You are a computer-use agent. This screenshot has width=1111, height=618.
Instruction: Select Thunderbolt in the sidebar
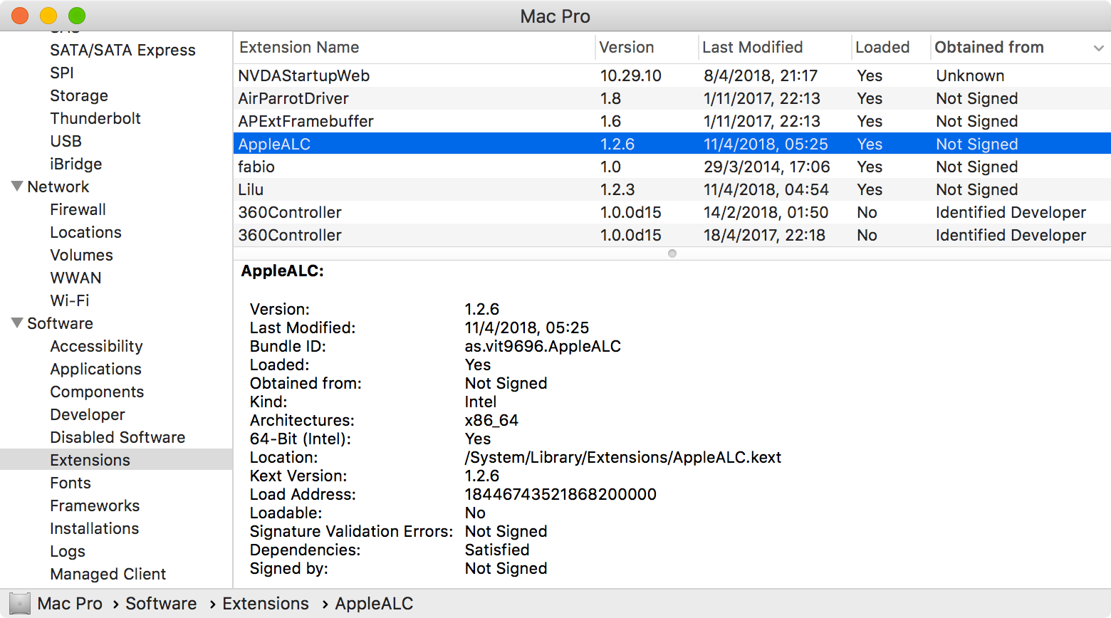[x=95, y=118]
